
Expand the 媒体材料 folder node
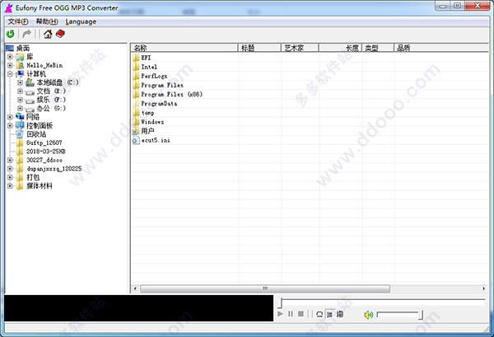(x=10, y=186)
